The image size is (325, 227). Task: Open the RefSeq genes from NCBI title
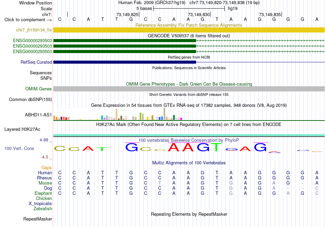pyautogui.click(x=189, y=57)
